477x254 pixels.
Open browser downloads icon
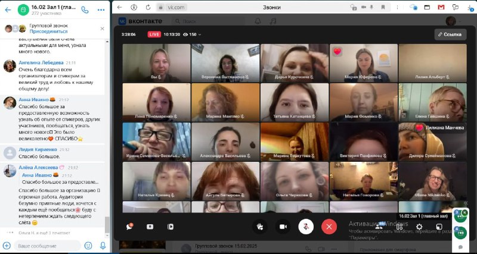(470, 8)
